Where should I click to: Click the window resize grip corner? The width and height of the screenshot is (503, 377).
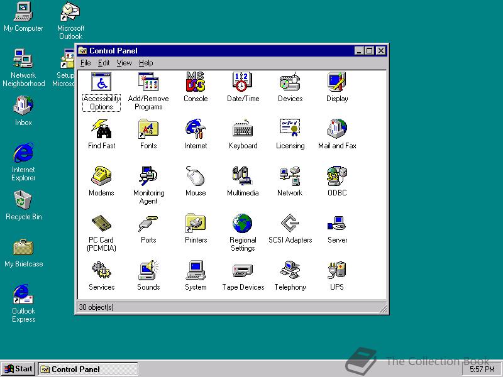[383, 309]
